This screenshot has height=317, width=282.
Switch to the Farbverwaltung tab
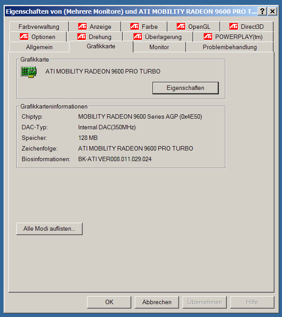tap(39, 27)
